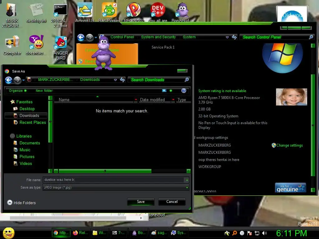This screenshot has height=239, width=319.
Task: Open the Save as type combo box
Action: (x=116, y=187)
